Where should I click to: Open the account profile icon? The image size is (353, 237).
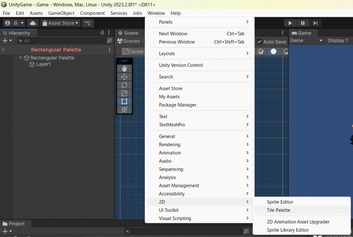click(x=8, y=23)
